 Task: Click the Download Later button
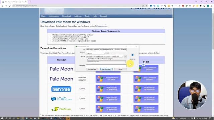pyautogui.click(x=92, y=69)
